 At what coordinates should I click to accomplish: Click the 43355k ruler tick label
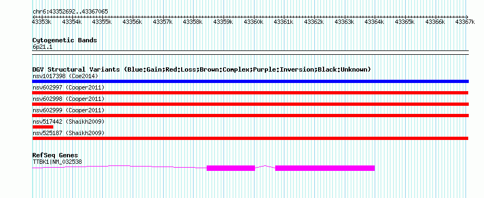(x=102, y=22)
